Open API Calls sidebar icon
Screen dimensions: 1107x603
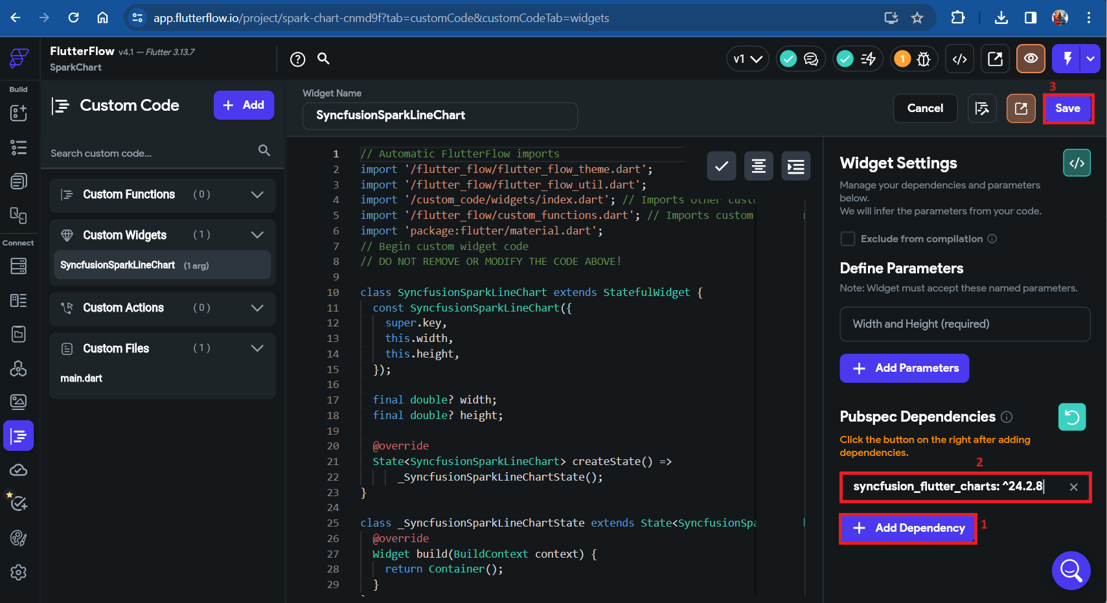coord(19,369)
